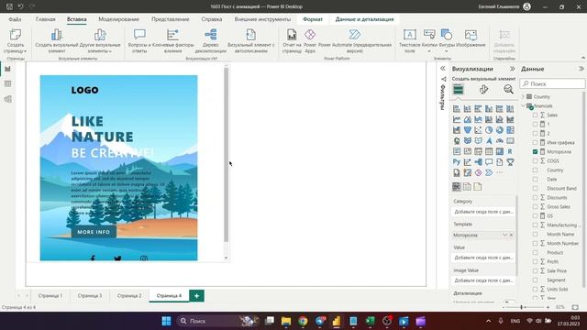Check the Units Sold field checkbox

point(535,290)
